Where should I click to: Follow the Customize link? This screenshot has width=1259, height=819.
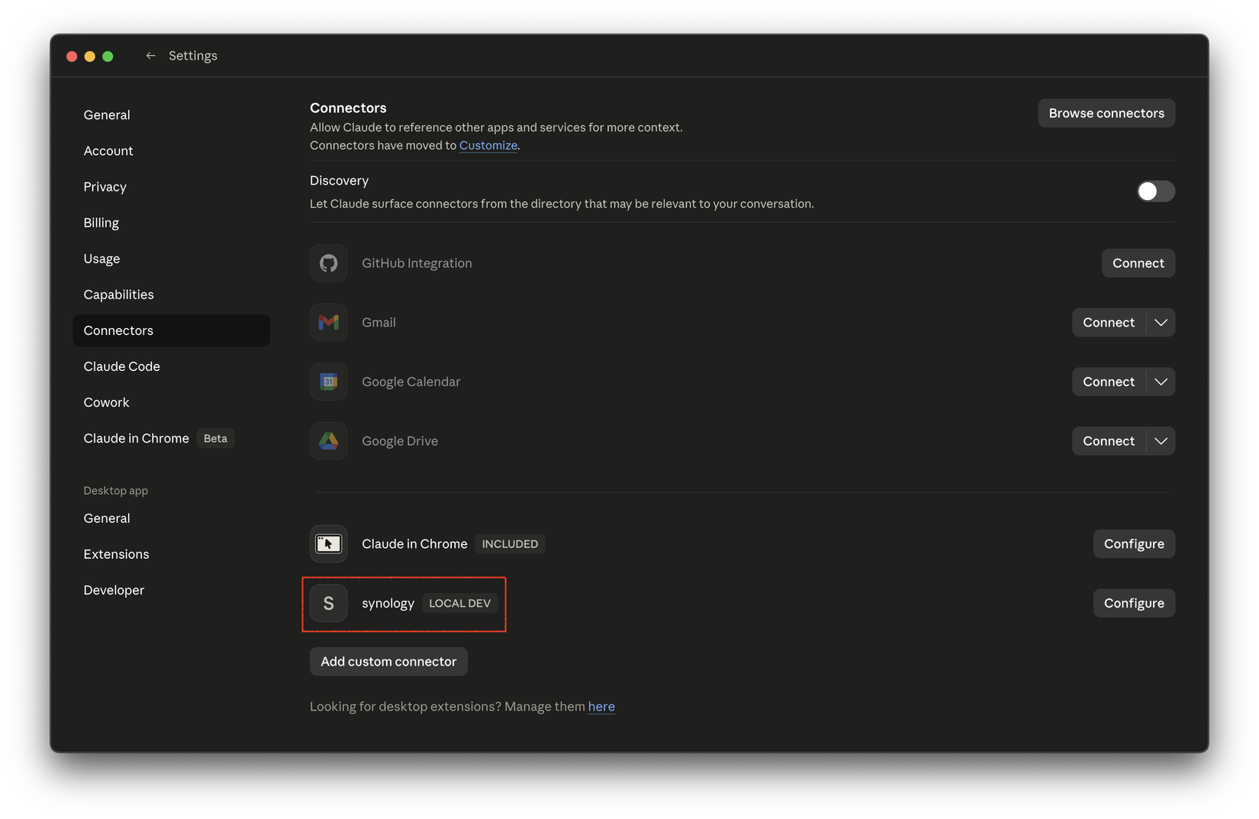[x=488, y=145]
